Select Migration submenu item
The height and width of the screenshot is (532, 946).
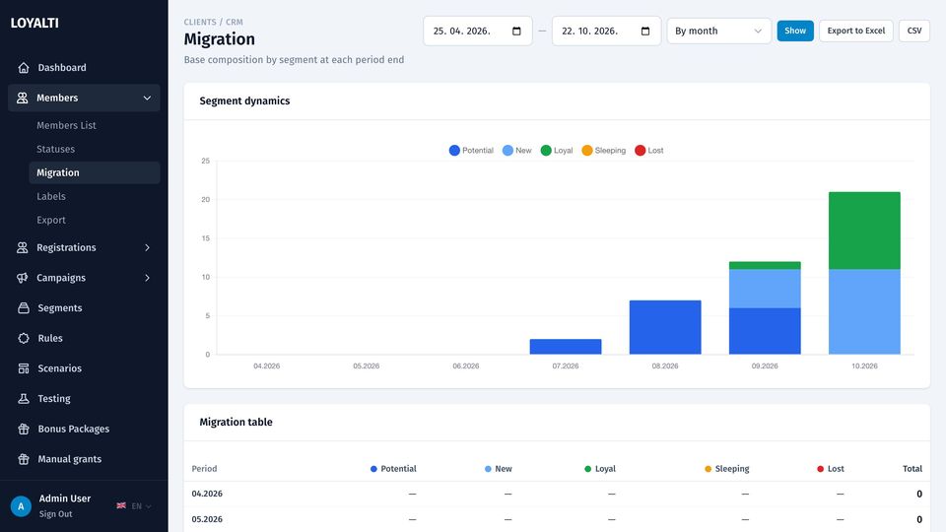pyautogui.click(x=95, y=172)
